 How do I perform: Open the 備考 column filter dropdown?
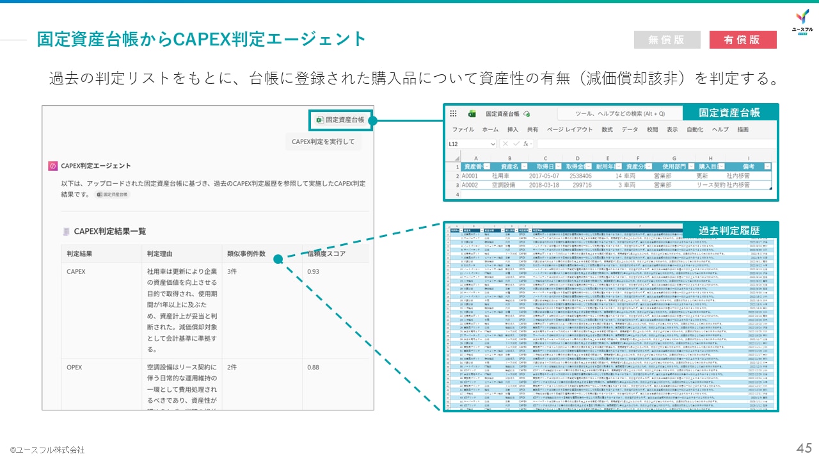[x=767, y=166]
